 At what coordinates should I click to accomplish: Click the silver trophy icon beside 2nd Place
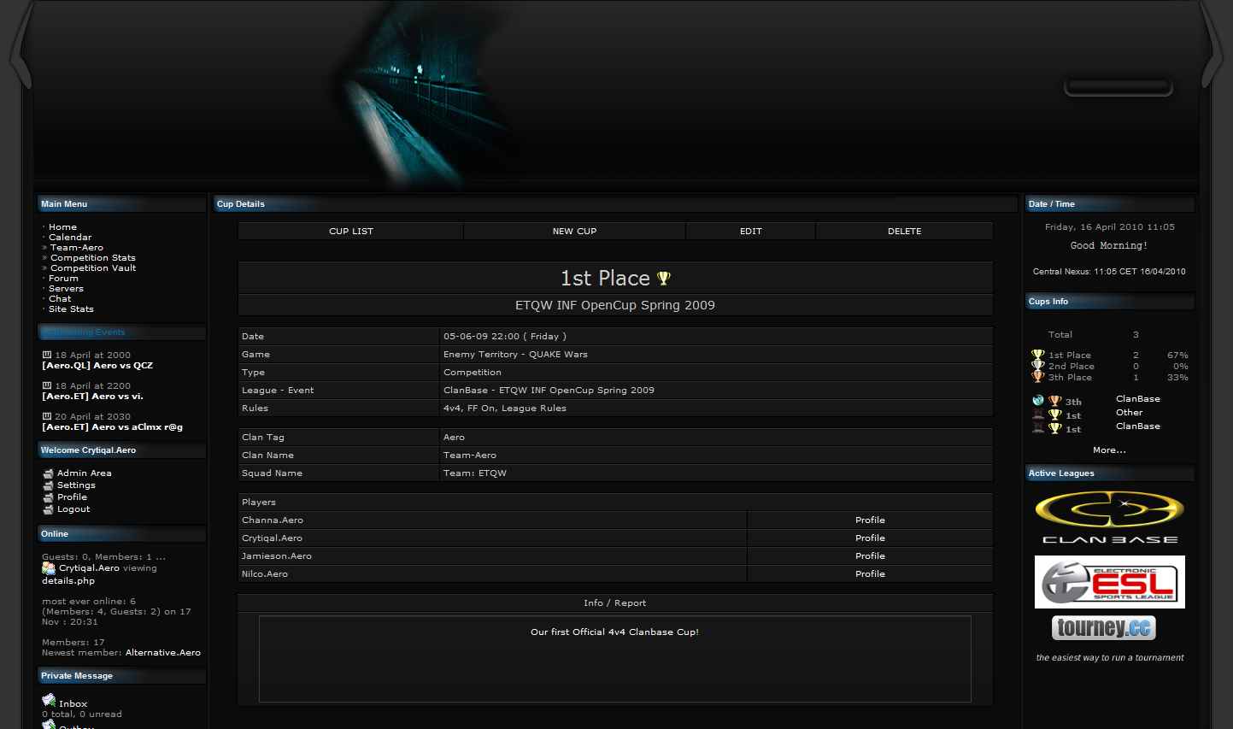(x=1038, y=366)
